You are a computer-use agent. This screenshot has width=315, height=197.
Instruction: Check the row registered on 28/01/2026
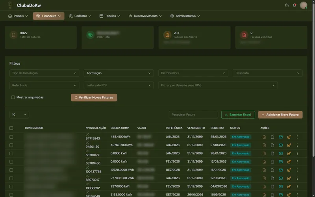click(x=11, y=153)
